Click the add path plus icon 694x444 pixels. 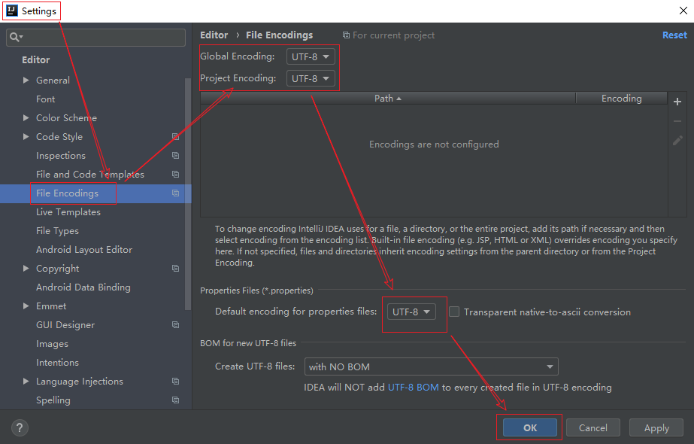point(677,102)
